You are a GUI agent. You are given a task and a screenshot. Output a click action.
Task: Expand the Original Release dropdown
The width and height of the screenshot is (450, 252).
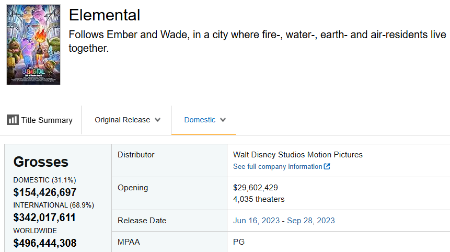tap(128, 120)
